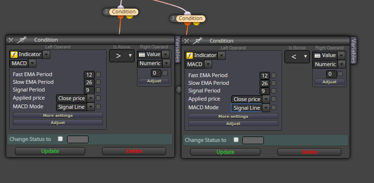The width and height of the screenshot is (374, 183).
Task: Close the right Condition panel with X icon
Action: [x=187, y=41]
